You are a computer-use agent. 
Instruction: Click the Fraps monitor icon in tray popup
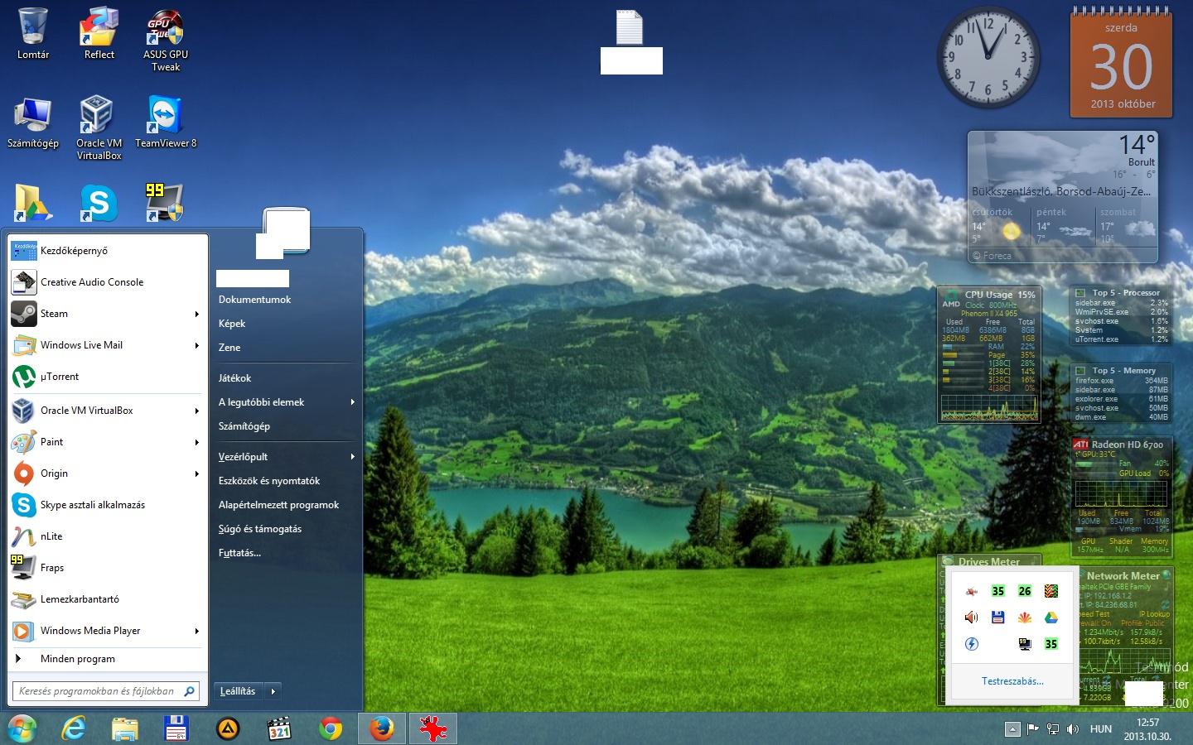click(x=1024, y=644)
